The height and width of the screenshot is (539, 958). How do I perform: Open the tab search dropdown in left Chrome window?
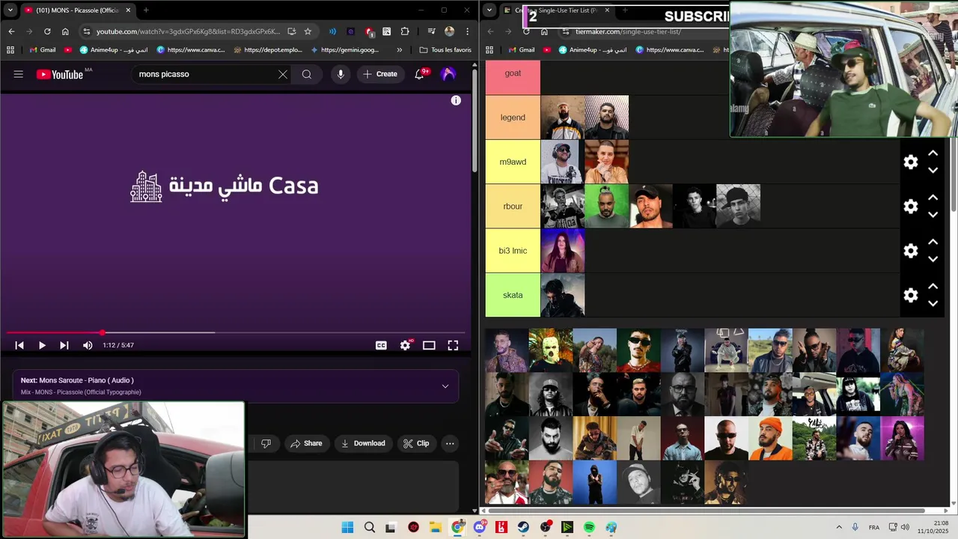click(x=10, y=10)
